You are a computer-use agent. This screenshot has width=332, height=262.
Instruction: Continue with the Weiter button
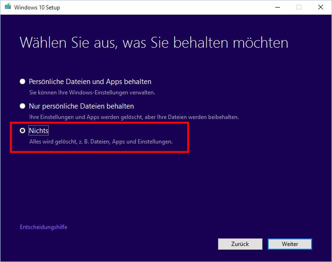[x=290, y=244]
